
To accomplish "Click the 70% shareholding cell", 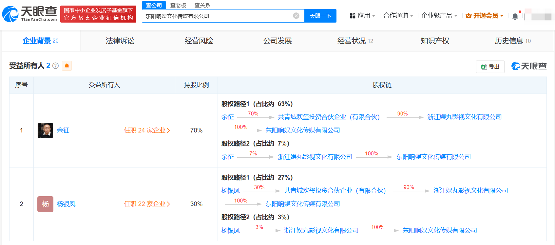I will [x=196, y=130].
